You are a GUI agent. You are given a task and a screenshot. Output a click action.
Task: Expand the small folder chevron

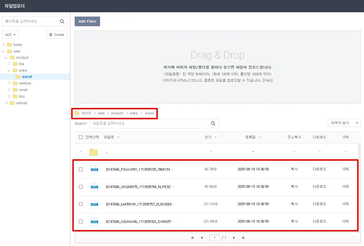point(9,90)
